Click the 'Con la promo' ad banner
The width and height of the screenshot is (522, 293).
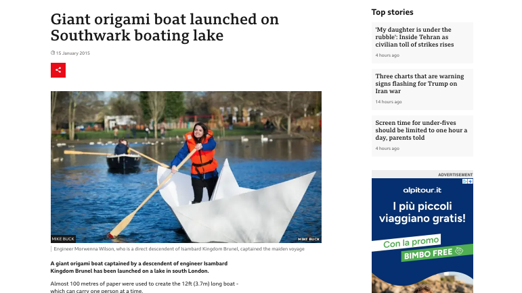411,242
